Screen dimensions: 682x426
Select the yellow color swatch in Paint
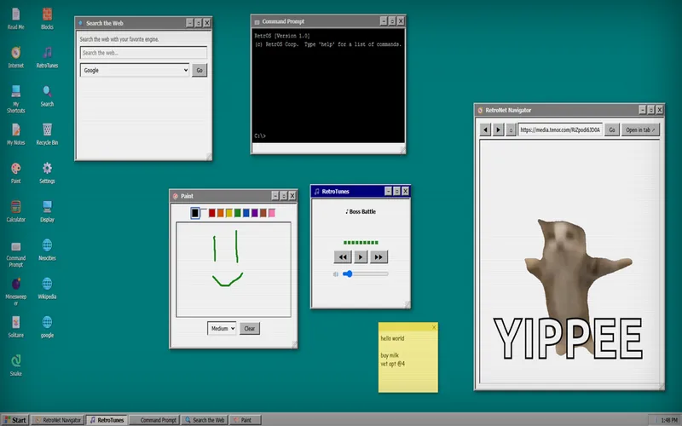tap(229, 213)
